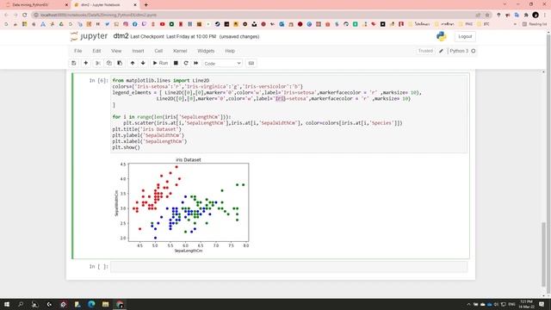Insert a cell below with plus icon
This screenshot has width=551, height=310.
coord(86,63)
